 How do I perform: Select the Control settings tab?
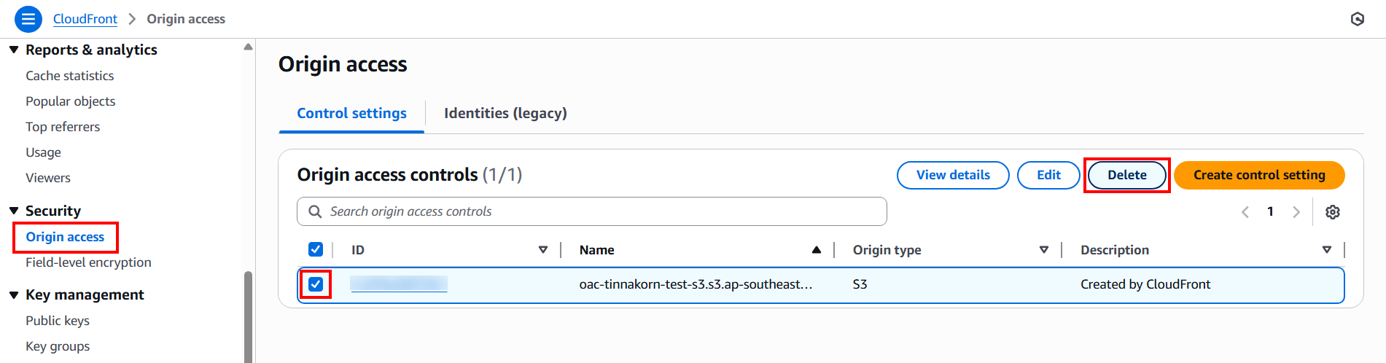pos(351,113)
